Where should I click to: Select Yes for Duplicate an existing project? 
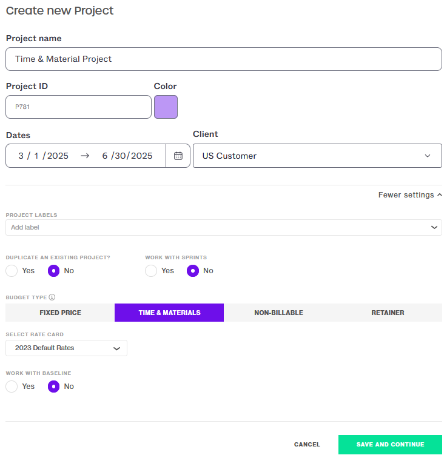12,271
